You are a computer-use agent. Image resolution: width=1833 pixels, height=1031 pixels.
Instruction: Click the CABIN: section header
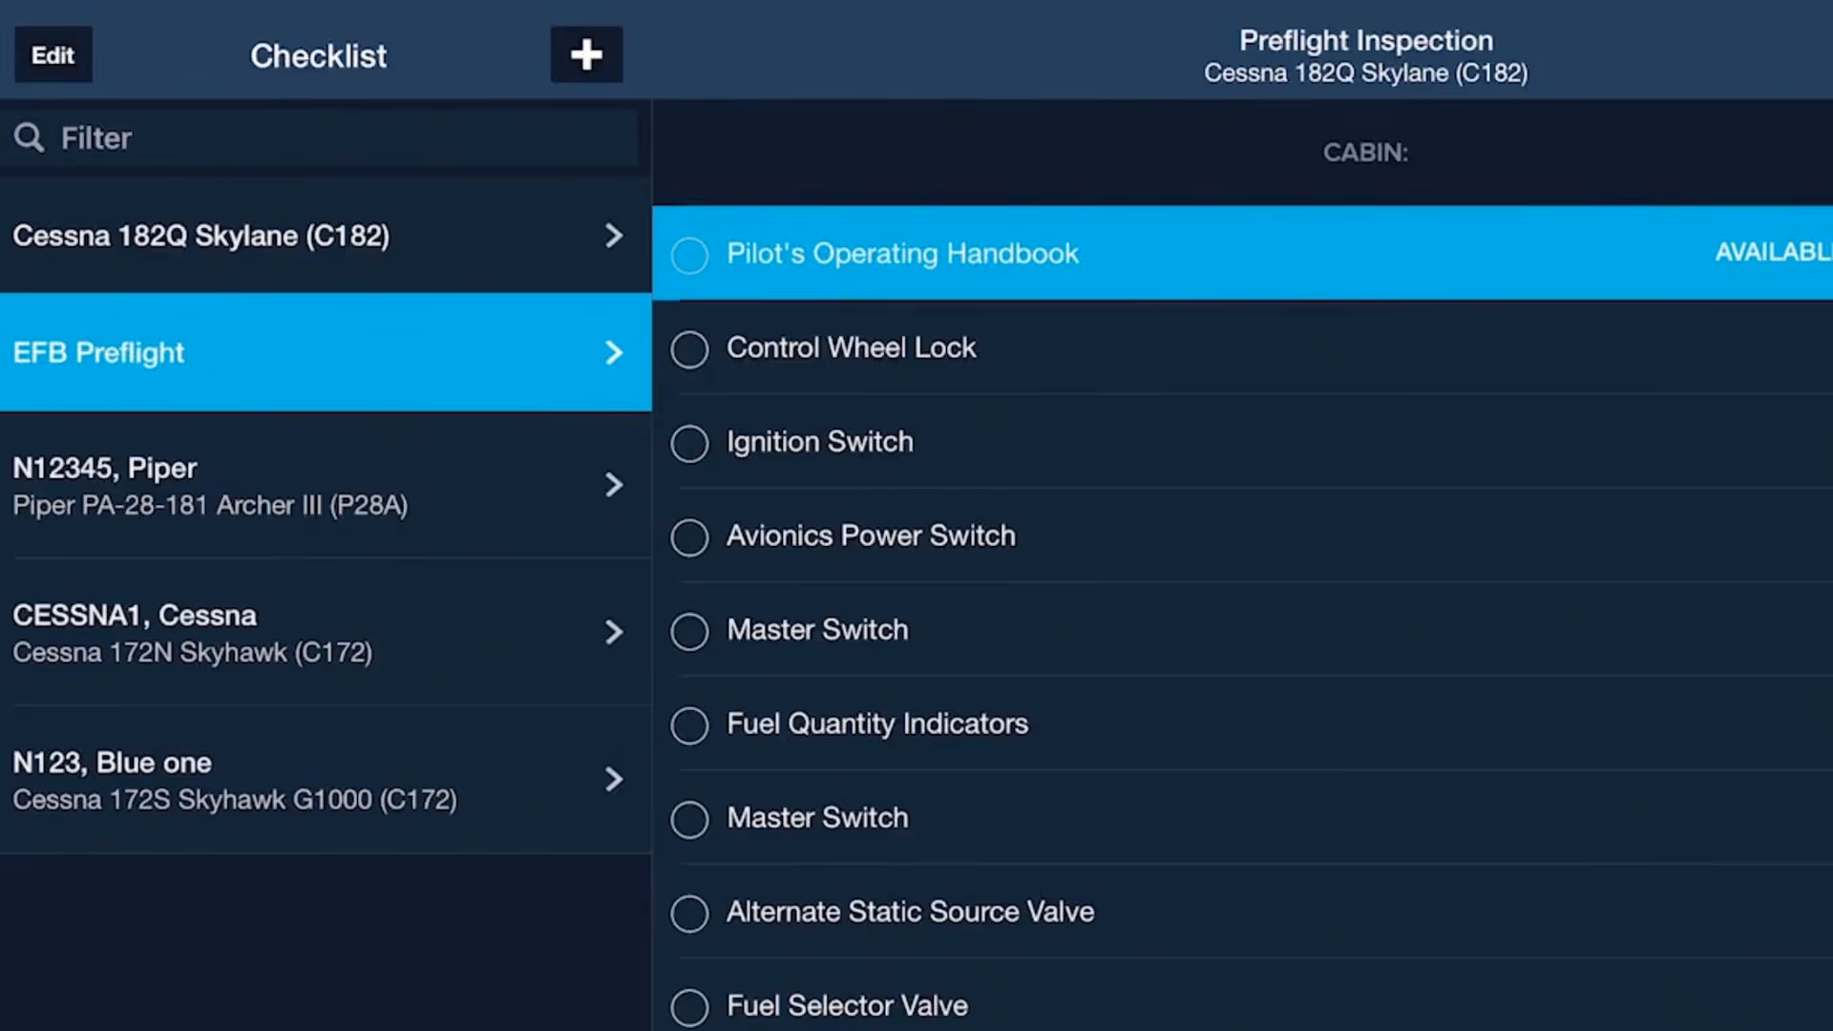tap(1365, 153)
